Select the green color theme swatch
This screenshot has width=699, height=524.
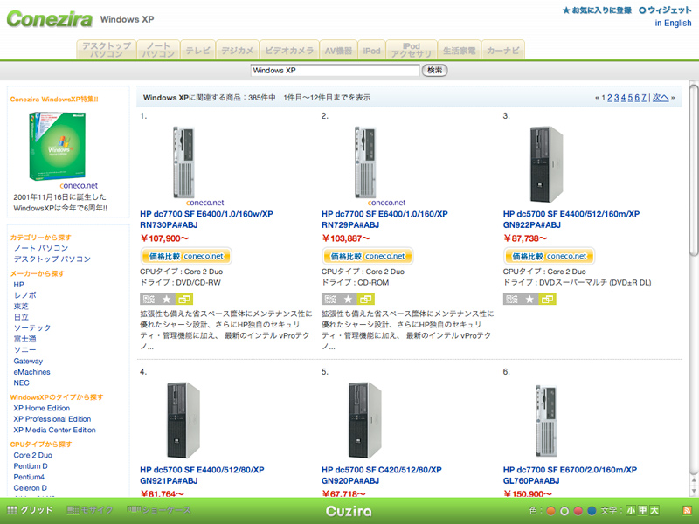tap(564, 511)
